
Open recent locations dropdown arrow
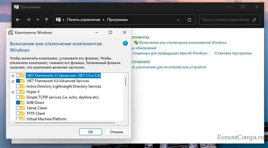[38, 20]
